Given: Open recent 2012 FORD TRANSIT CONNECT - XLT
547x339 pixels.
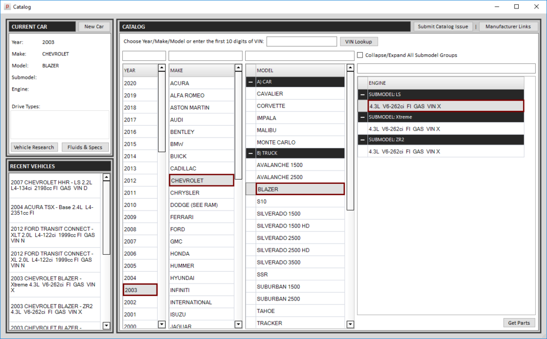Looking at the screenshot, I should tap(55, 235).
